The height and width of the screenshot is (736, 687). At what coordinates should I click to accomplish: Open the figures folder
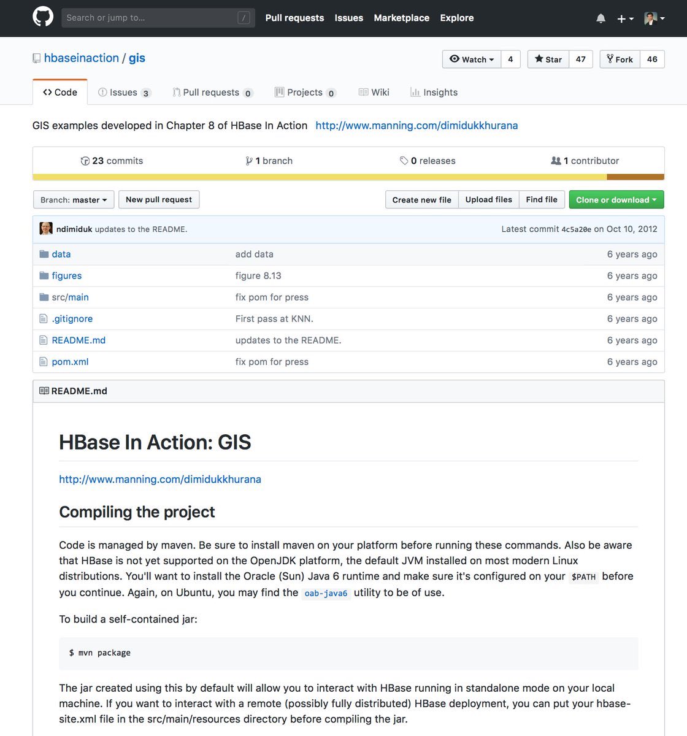click(67, 275)
